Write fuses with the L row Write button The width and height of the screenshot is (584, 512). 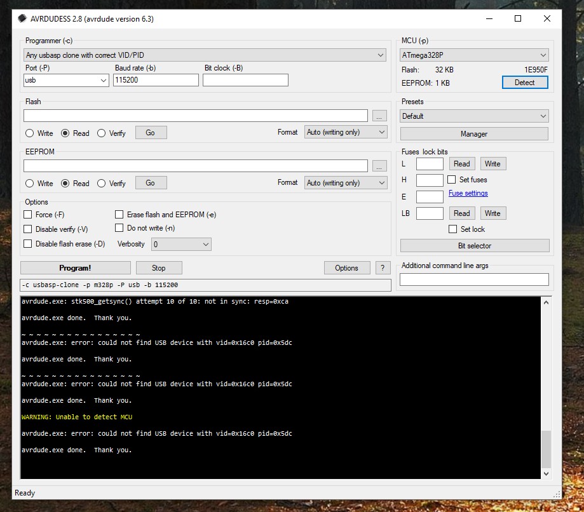(492, 164)
